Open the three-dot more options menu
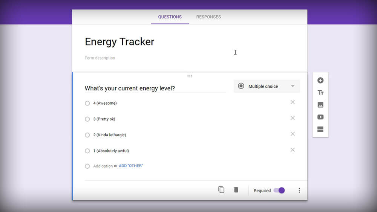Image resolution: width=377 pixels, height=212 pixels. click(299, 191)
